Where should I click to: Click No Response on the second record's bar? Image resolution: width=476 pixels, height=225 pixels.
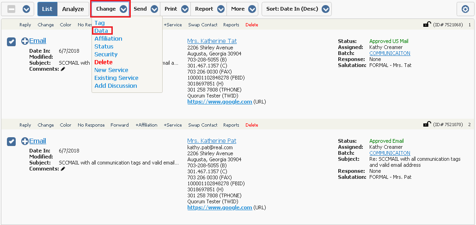tap(91, 125)
